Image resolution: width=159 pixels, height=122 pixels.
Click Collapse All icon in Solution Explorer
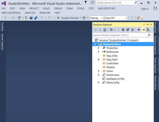pos(128,30)
